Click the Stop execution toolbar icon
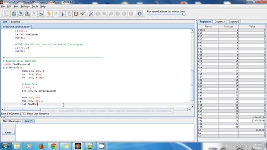The image size is (267, 150). 124,14
